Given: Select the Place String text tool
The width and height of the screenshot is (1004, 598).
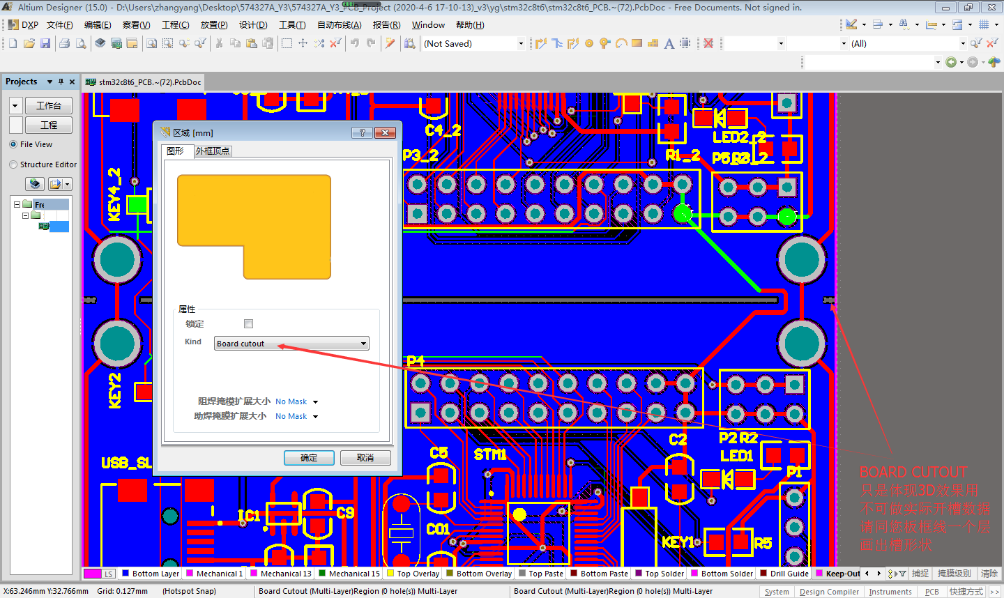Looking at the screenshot, I should 669,43.
